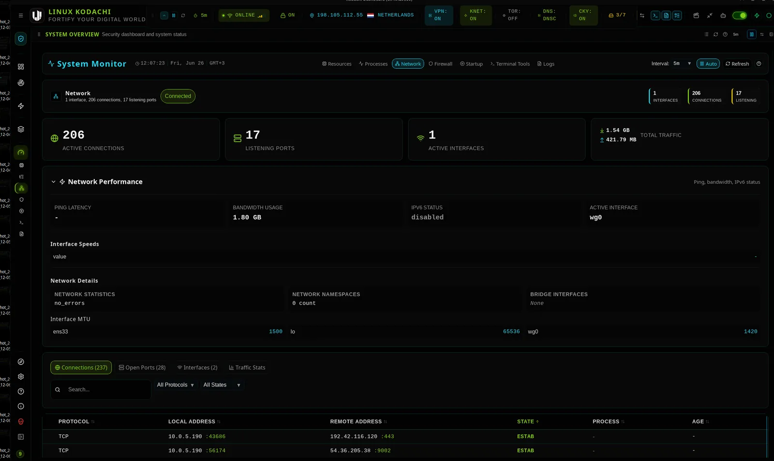The image size is (774, 461).
Task: Toggle the TOR OFF status chip
Action: 512,15
